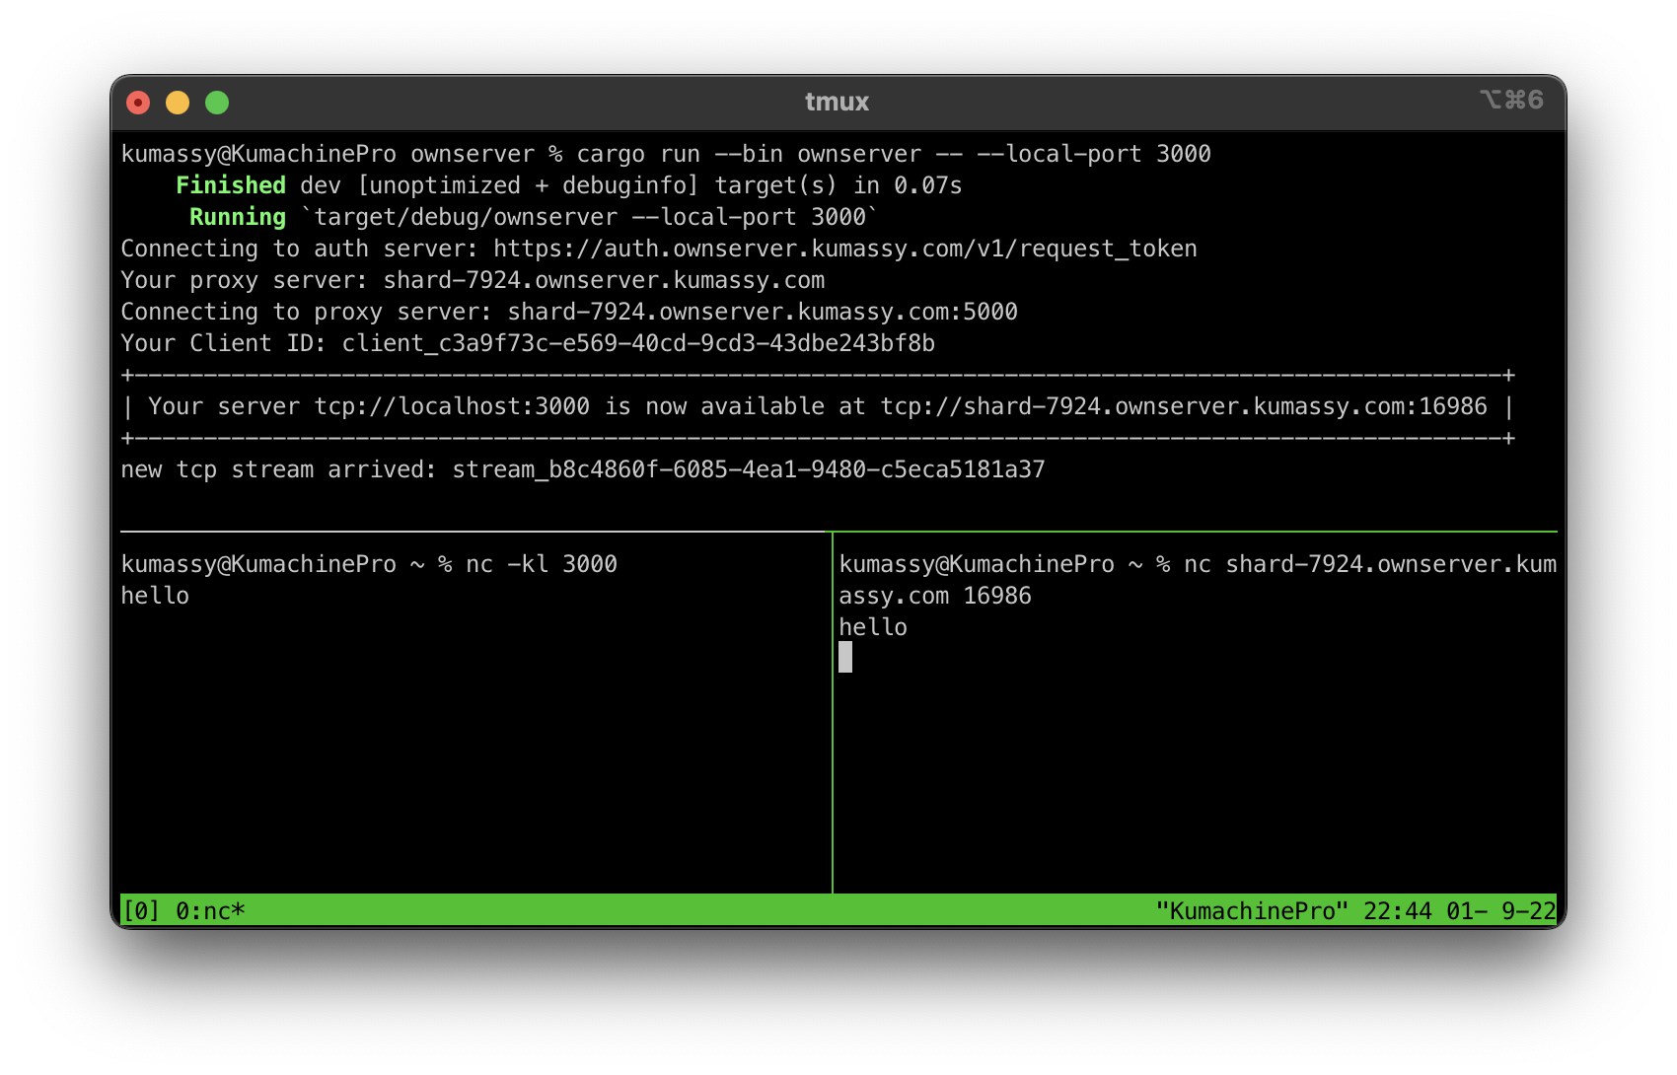Click the green zoom window button
Viewport: 1677px width, 1075px height.
tap(217, 103)
